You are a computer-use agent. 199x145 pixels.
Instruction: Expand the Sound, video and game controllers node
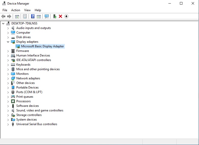(x=8, y=110)
